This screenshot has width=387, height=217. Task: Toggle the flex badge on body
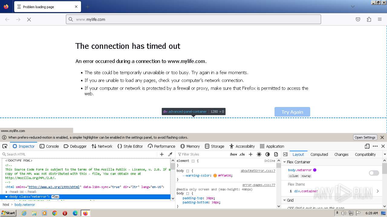click(55, 197)
